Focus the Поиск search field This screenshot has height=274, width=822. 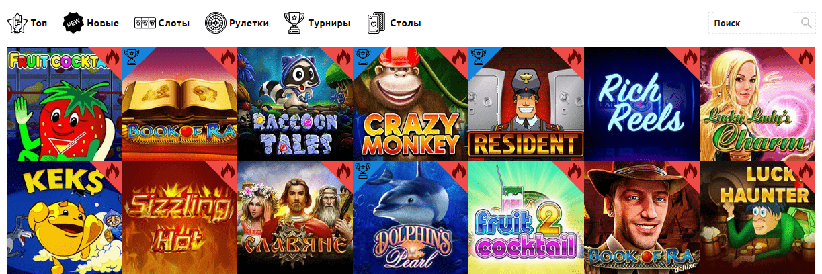tap(753, 24)
